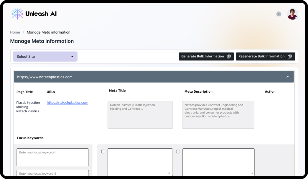Open the Select Site dropdown

[x=45, y=57]
